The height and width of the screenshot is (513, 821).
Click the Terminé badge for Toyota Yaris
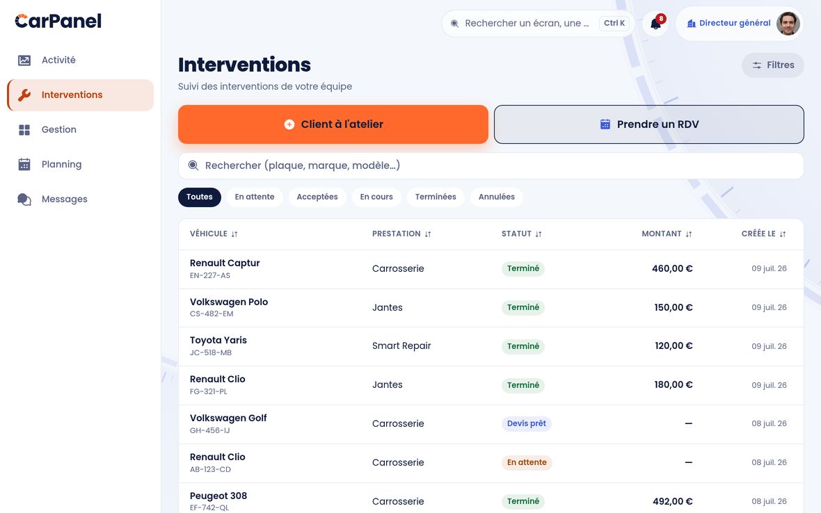[x=523, y=346]
